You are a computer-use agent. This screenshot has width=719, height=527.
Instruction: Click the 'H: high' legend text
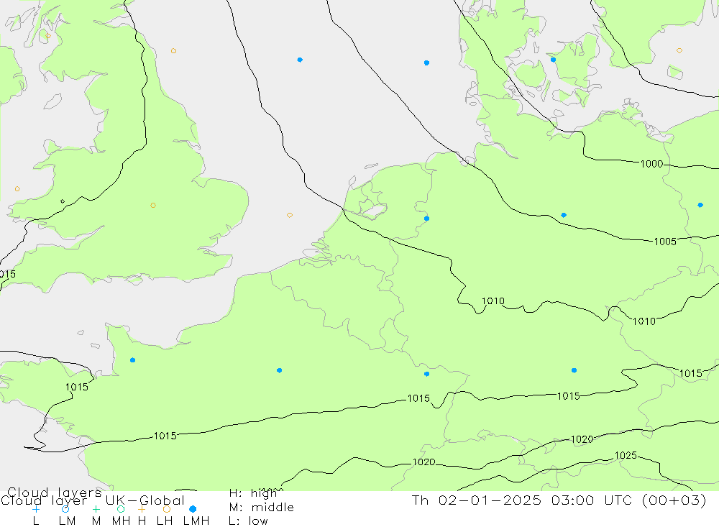[253, 493]
